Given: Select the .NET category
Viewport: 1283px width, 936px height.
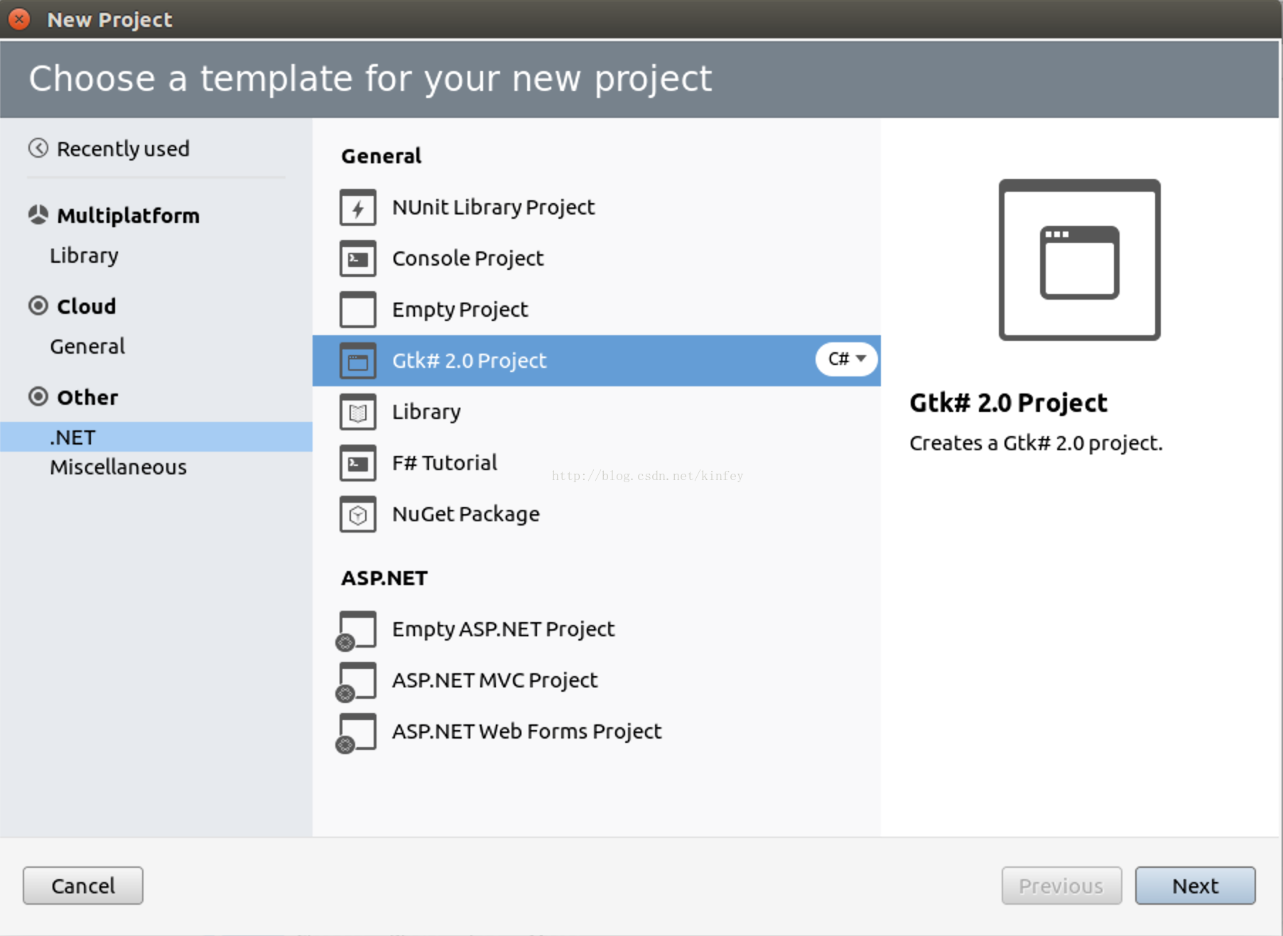Looking at the screenshot, I should [x=72, y=437].
